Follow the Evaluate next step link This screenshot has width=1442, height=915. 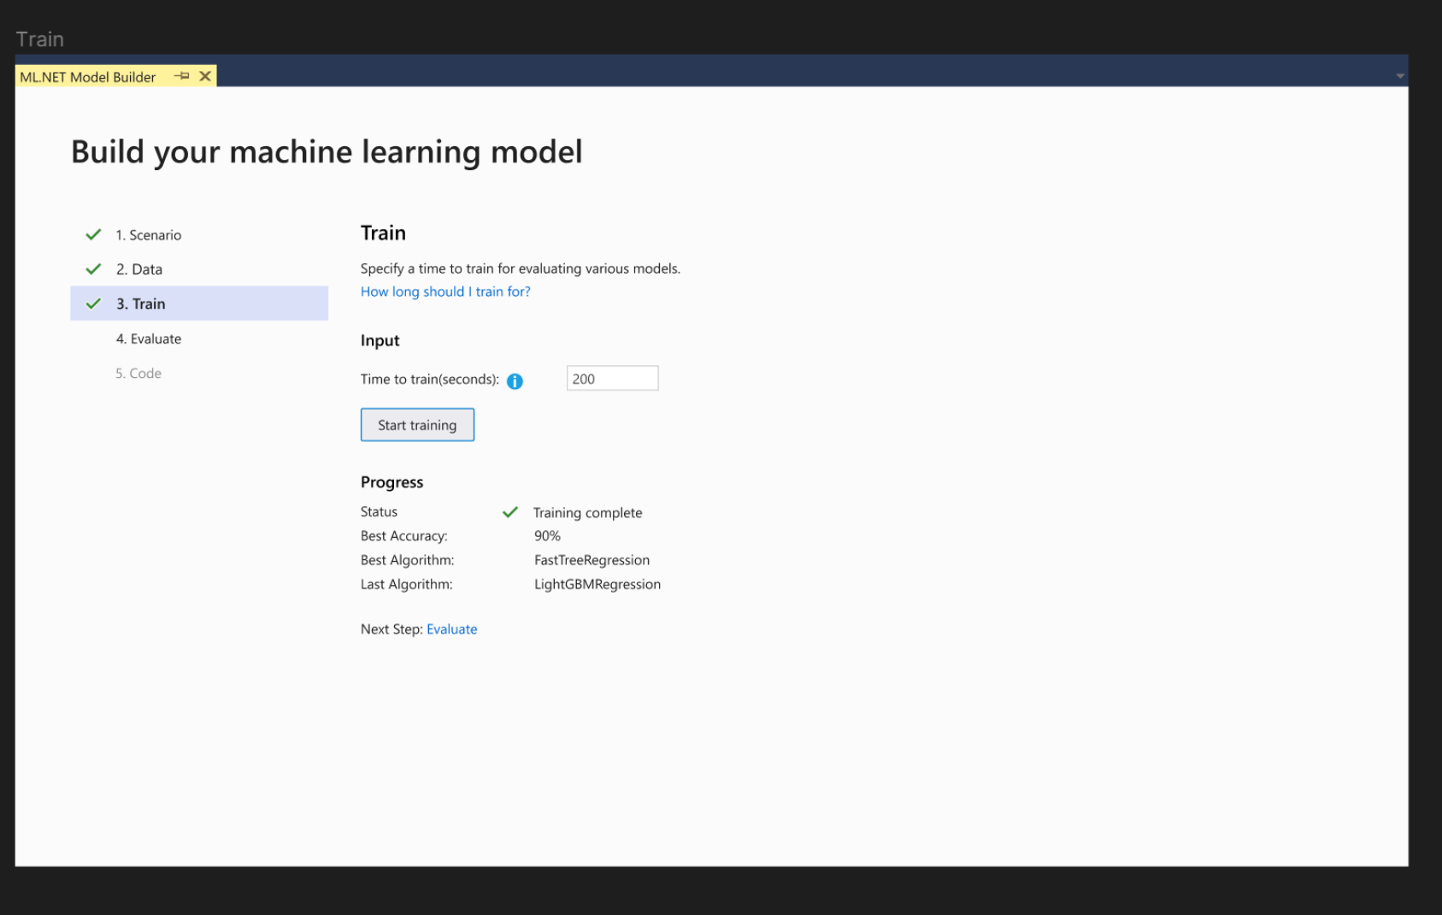(x=452, y=629)
